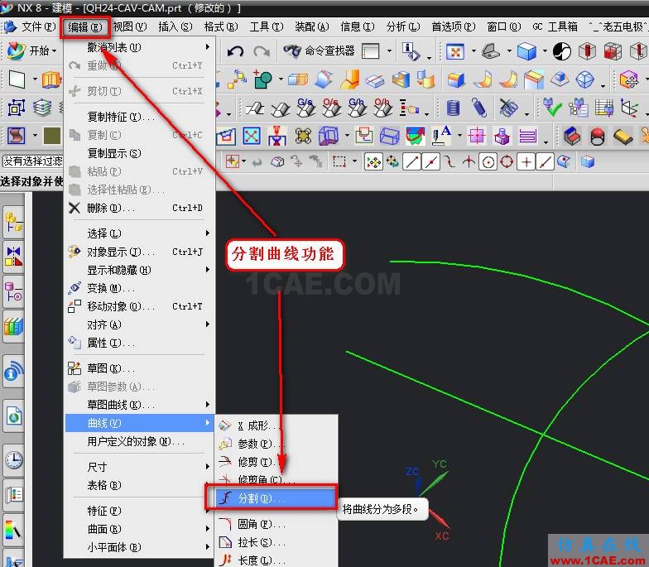This screenshot has width=649, height=567.
Task: Select the blue shaded cube display icon
Action: coord(526,51)
